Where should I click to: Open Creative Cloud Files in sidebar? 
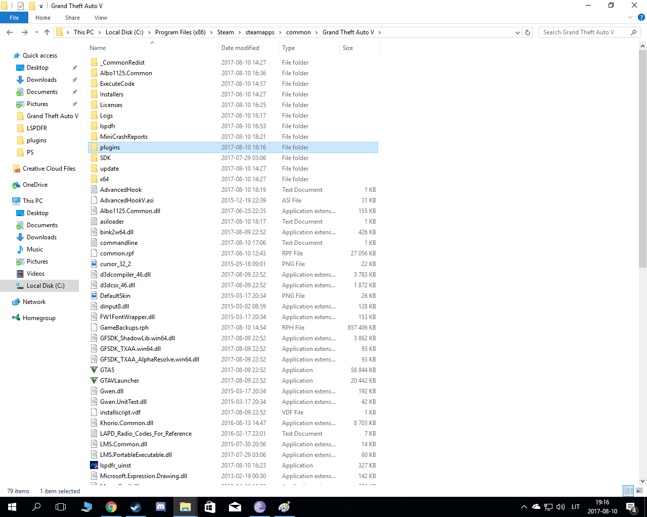pos(49,169)
